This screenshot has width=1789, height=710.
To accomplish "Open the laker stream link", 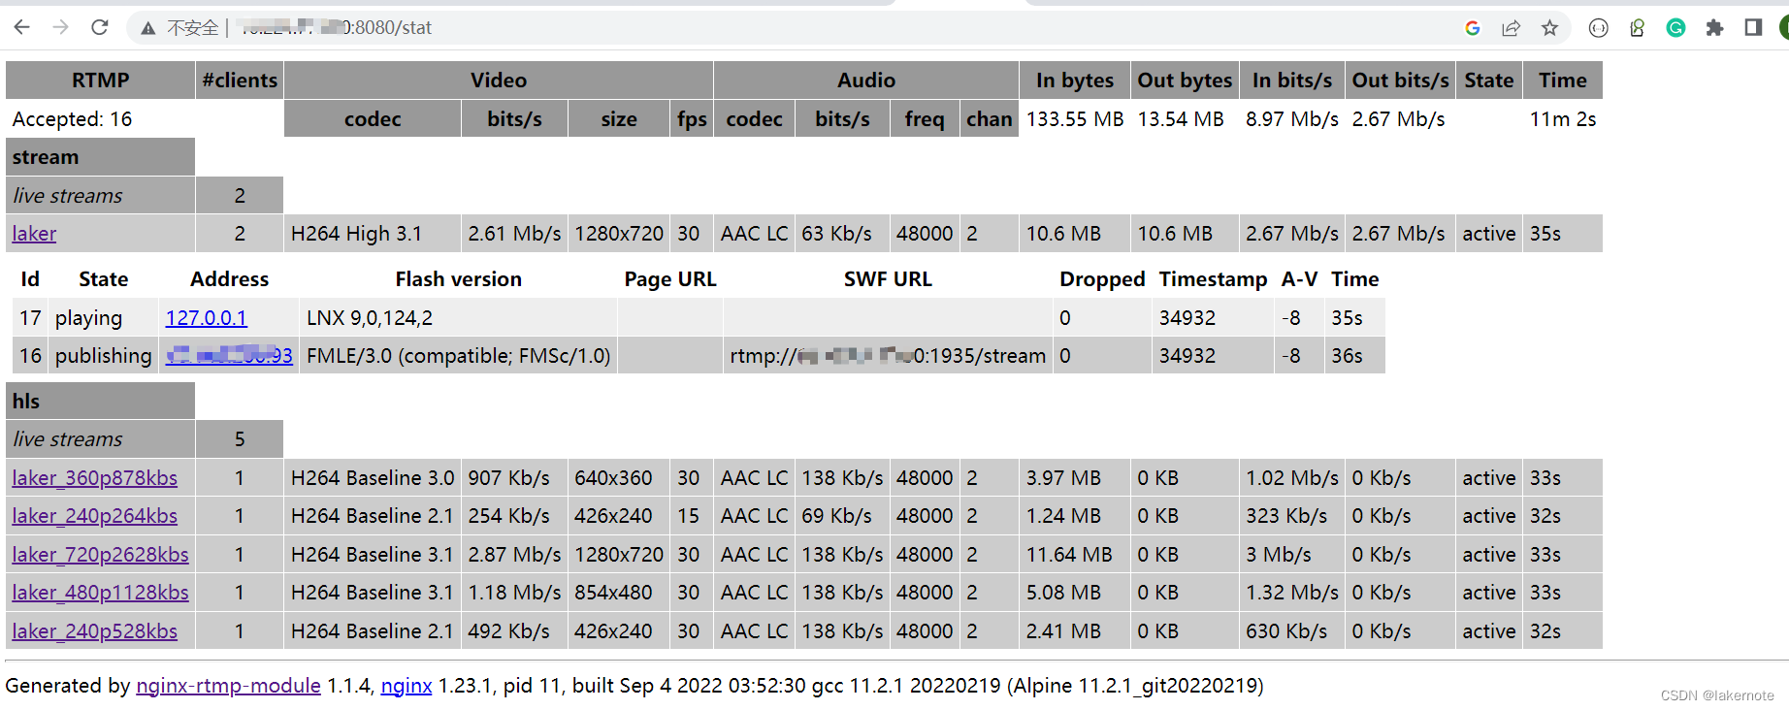I will tap(34, 234).
